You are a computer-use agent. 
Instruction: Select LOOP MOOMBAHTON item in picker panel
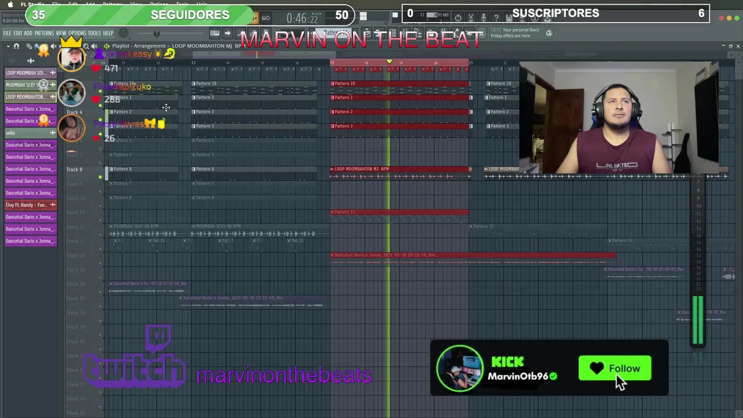click(30, 97)
